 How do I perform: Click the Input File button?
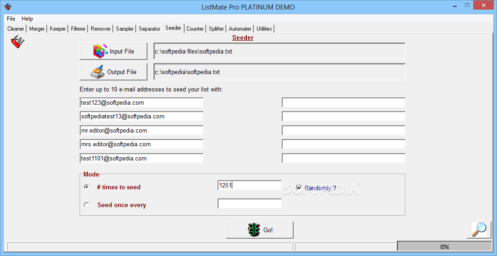(x=114, y=51)
